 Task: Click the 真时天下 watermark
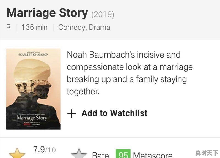207,153
